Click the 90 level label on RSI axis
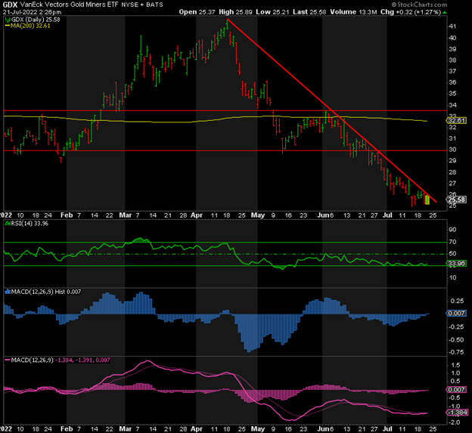 (x=452, y=230)
